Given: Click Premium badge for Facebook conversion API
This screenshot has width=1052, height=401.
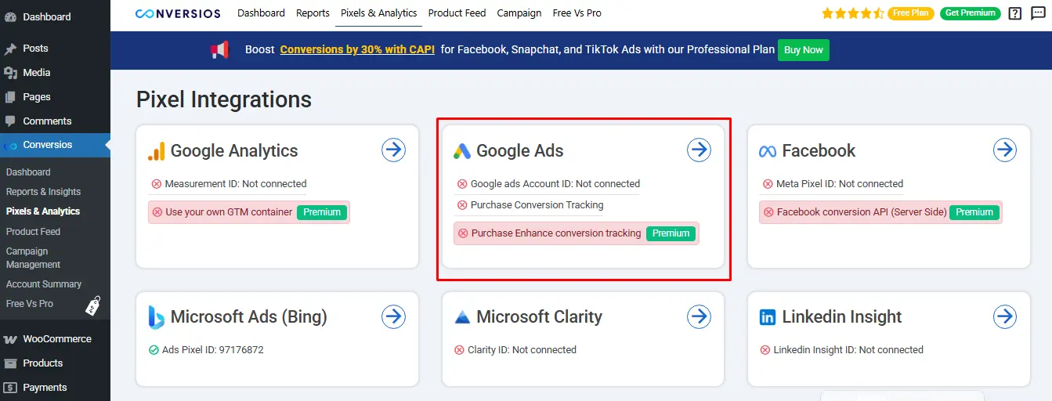Looking at the screenshot, I should pyautogui.click(x=974, y=212).
